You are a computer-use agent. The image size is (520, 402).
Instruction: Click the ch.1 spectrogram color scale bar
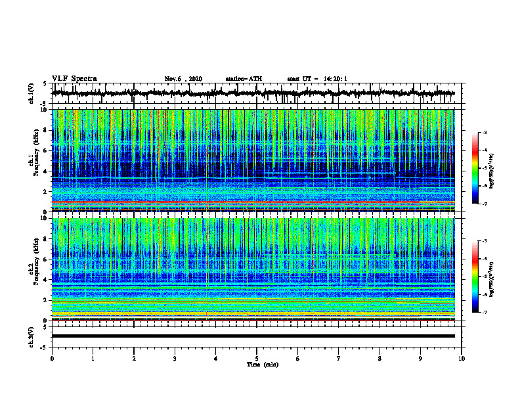point(475,168)
